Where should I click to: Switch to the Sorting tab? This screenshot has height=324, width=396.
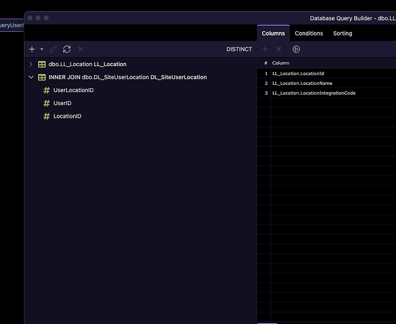(x=342, y=34)
